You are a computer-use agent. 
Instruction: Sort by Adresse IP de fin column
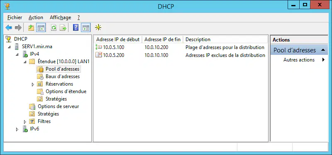click(162, 39)
